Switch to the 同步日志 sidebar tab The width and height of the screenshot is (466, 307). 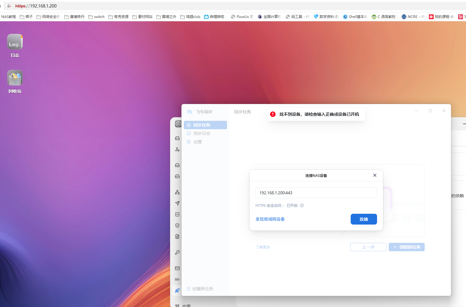tap(205, 133)
